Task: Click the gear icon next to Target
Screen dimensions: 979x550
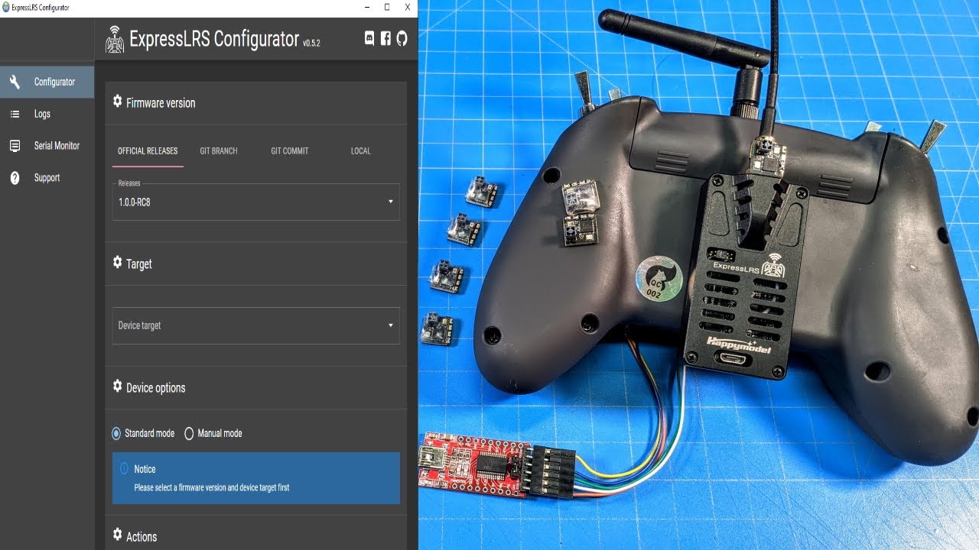Action: [x=117, y=263]
